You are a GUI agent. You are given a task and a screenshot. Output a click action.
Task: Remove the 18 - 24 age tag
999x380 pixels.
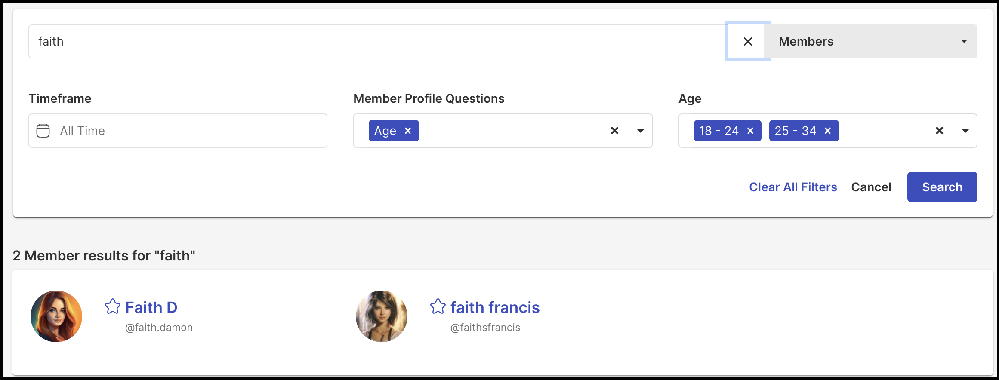tap(750, 131)
